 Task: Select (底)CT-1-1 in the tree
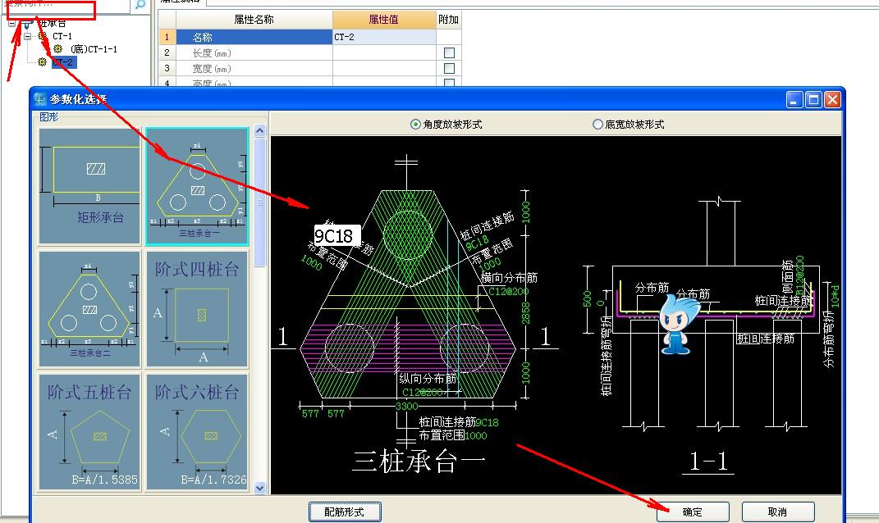coord(94,49)
